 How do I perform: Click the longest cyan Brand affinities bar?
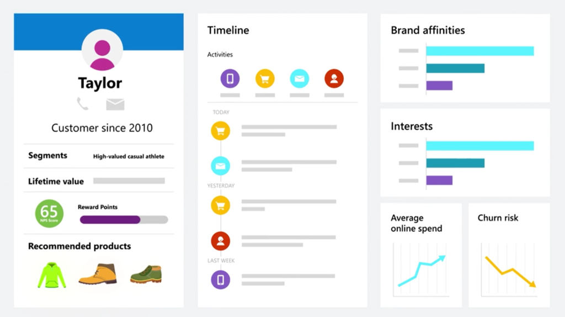(x=480, y=51)
